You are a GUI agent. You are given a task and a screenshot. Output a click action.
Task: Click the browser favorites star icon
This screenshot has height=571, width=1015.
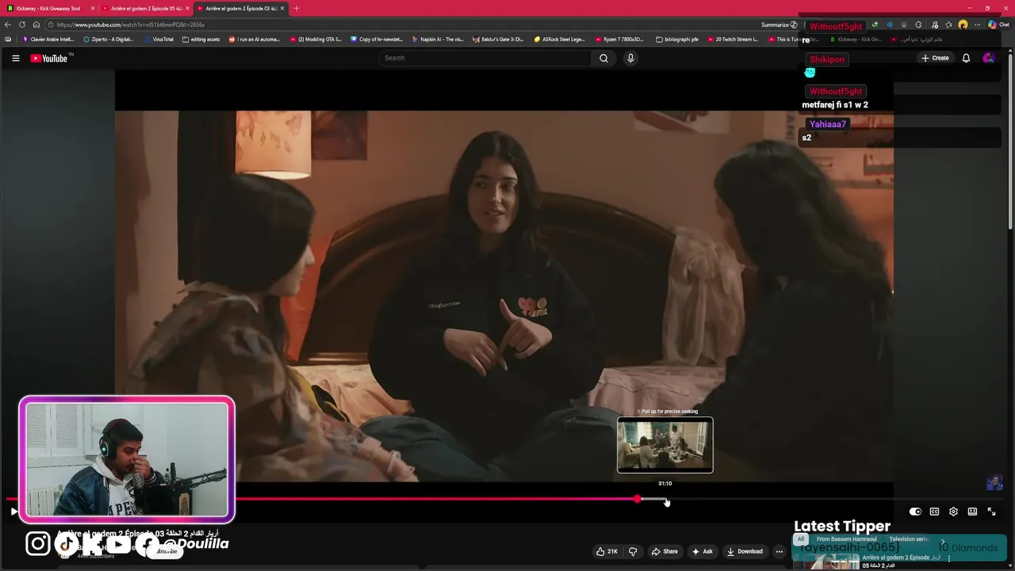(x=948, y=25)
